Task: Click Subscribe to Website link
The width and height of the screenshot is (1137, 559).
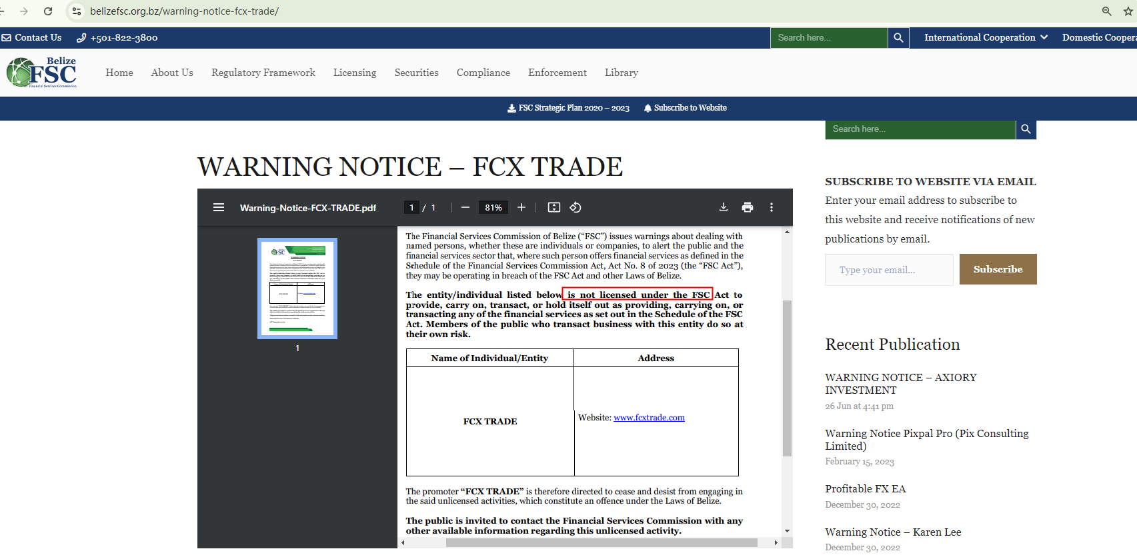Action: 686,108
